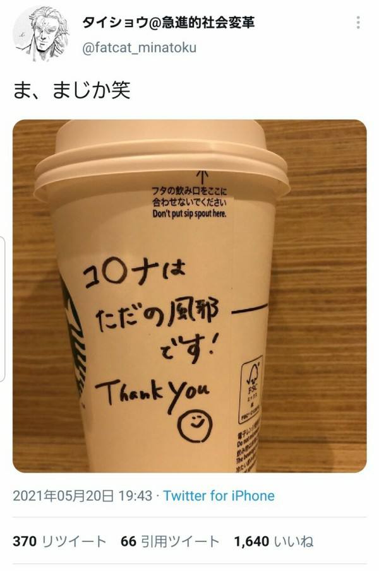Open the three-dot more options menu
379x571 pixels.
pyautogui.click(x=358, y=23)
